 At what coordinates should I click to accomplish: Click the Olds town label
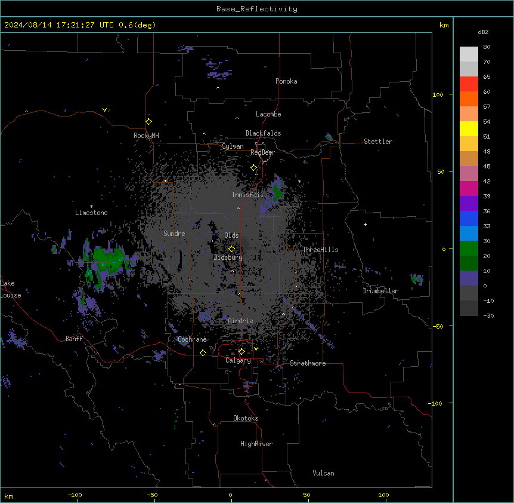click(x=231, y=235)
